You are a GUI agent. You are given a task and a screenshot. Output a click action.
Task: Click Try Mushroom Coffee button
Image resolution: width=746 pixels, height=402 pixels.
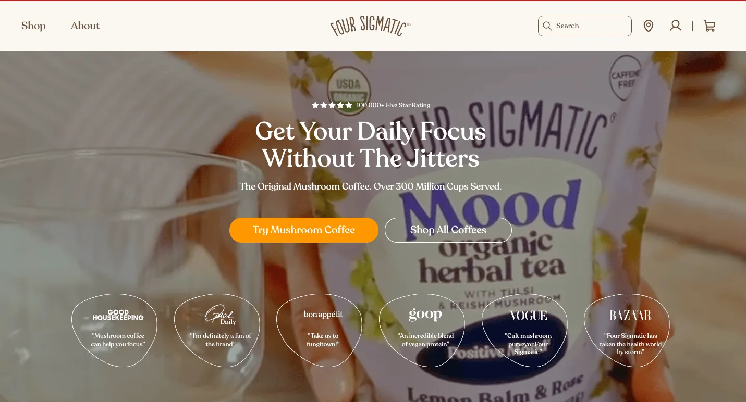point(304,230)
